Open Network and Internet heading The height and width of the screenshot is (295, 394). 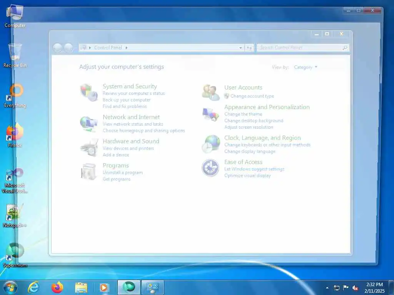point(131,117)
